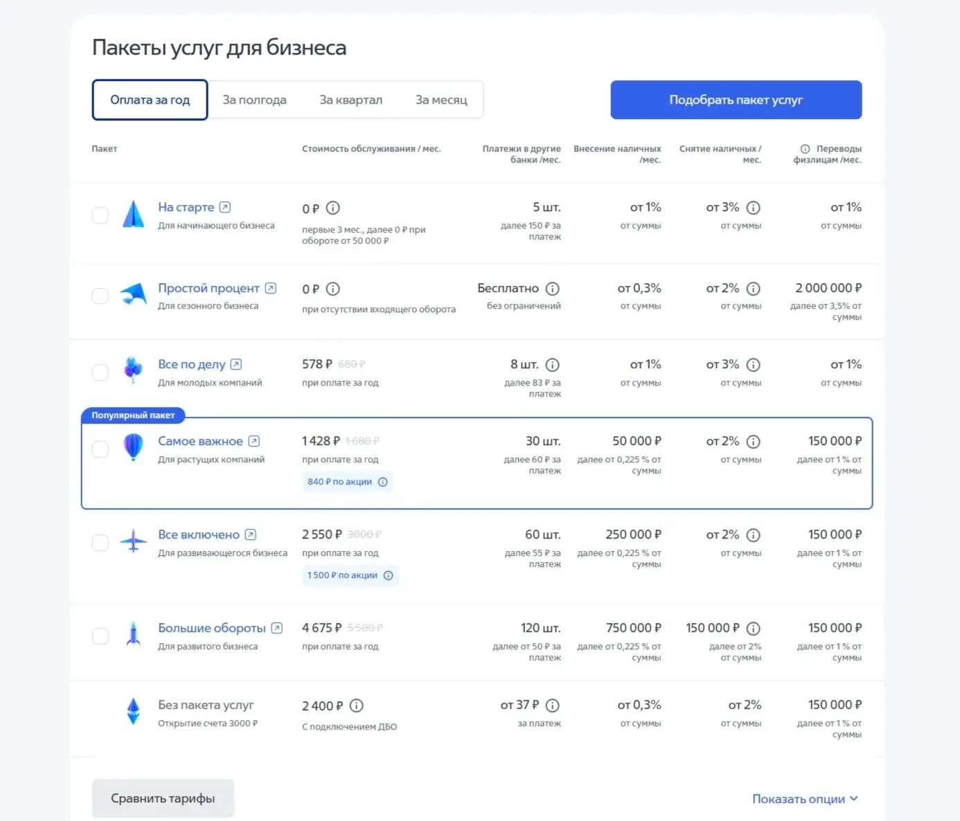Check the Большие обороты package checkbox
This screenshot has height=821, width=960.
point(100,636)
